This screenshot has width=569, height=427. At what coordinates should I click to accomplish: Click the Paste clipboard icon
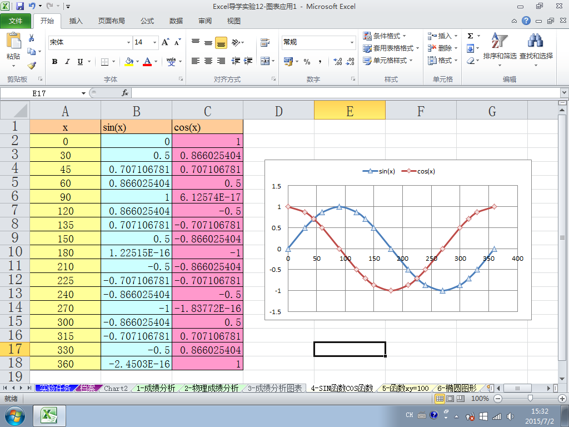(13, 41)
